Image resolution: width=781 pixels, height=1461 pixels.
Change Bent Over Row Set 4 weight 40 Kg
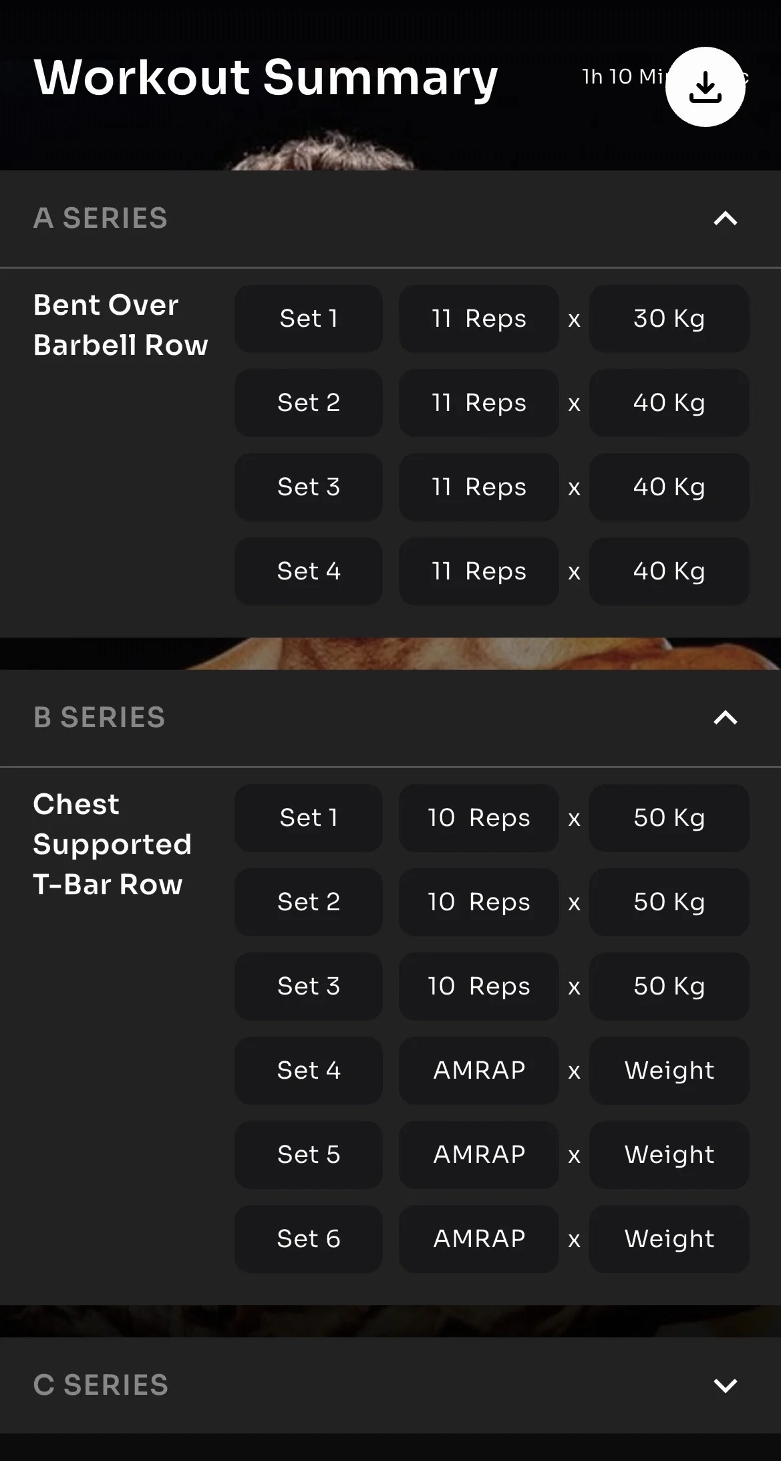click(669, 571)
